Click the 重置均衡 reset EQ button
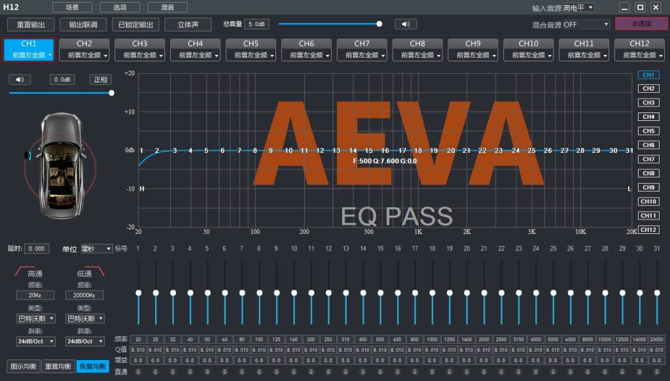Screen dimensions: 670x381 [58, 366]
